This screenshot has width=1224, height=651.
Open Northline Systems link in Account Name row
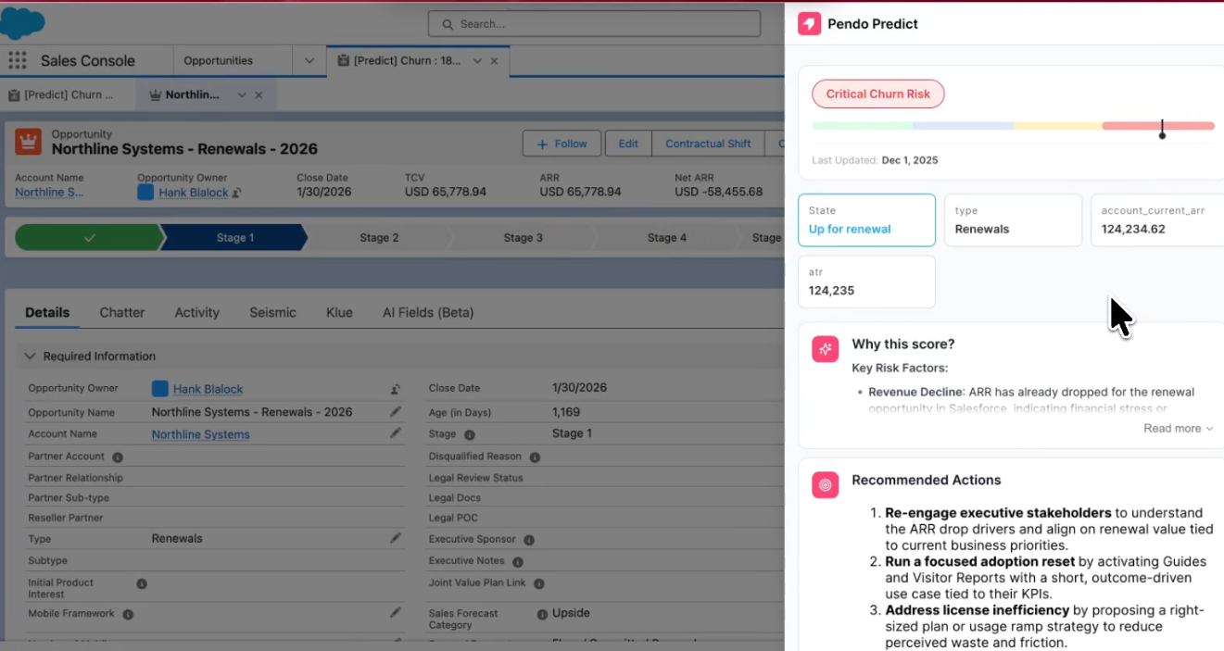(x=200, y=434)
